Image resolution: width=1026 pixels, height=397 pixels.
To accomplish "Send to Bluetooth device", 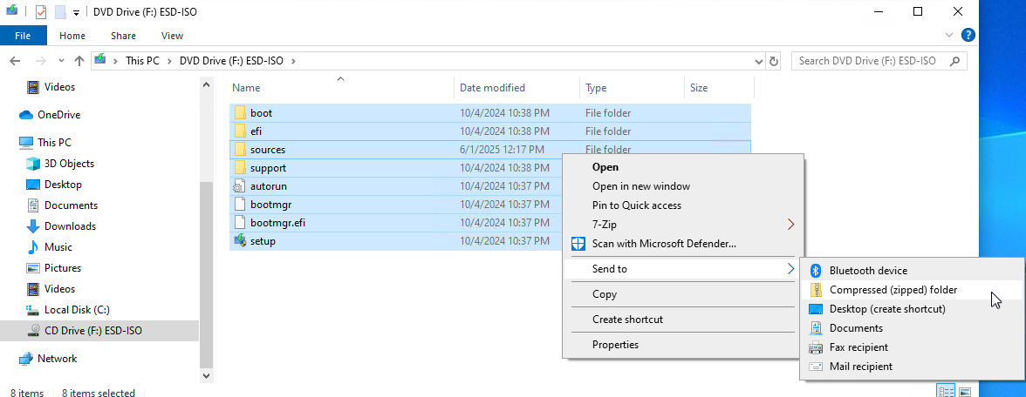I will tap(911, 270).
